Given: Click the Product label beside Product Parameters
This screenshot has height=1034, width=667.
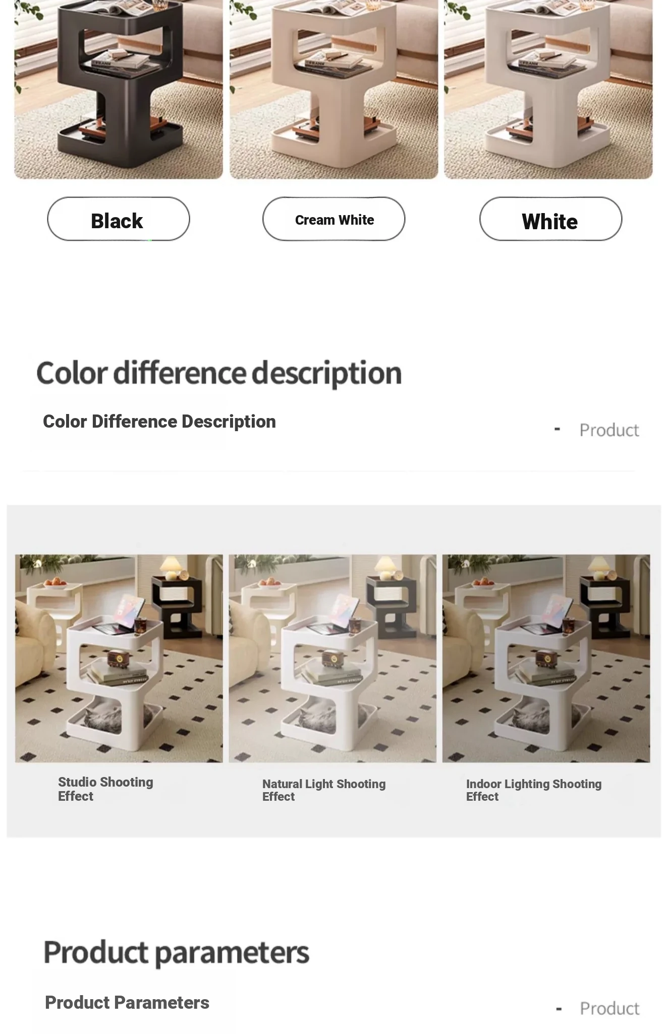Looking at the screenshot, I should click(609, 1008).
